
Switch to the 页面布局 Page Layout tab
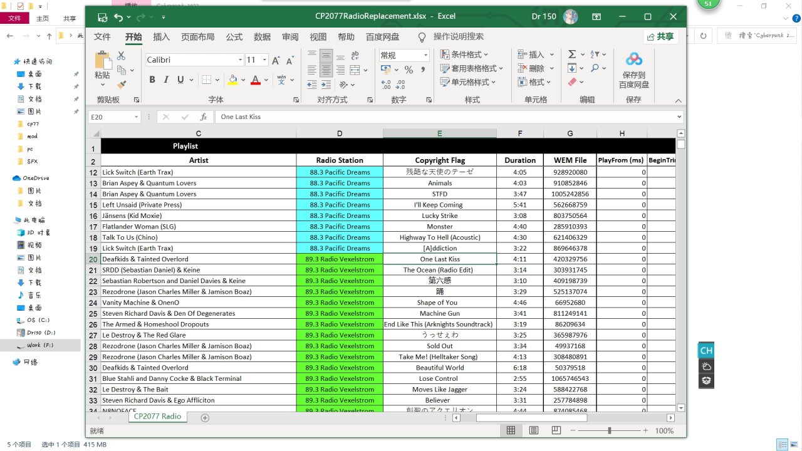pos(198,37)
